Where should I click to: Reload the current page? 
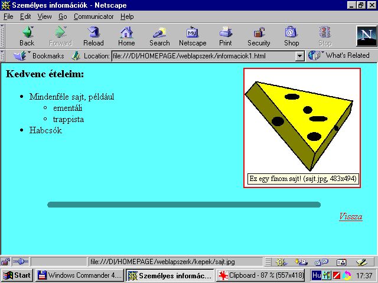(x=93, y=36)
